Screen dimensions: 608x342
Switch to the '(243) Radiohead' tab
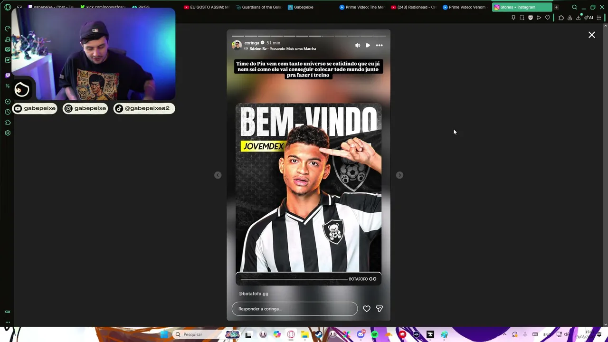[x=414, y=7]
